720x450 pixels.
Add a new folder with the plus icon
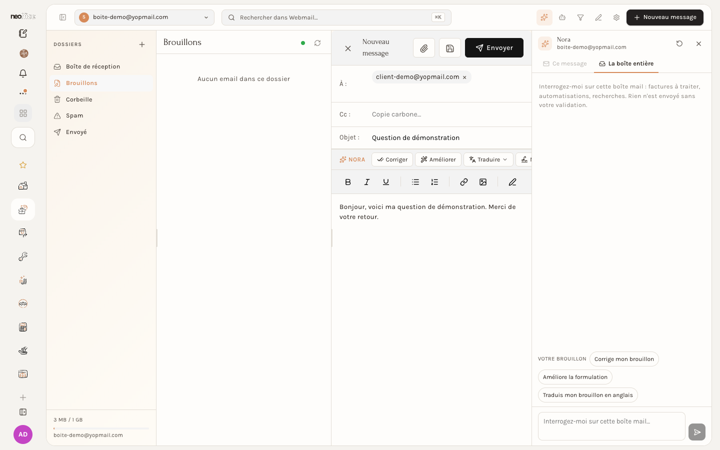[142, 44]
